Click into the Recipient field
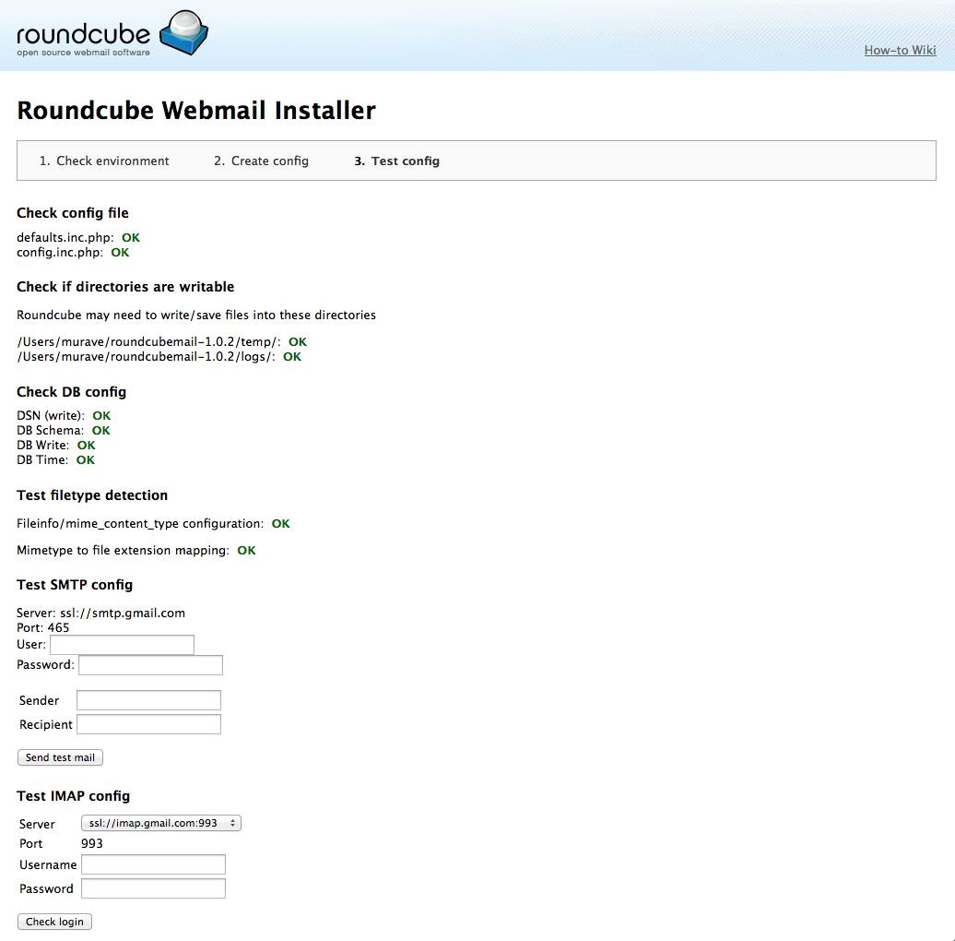The width and height of the screenshot is (955, 941). [148, 724]
